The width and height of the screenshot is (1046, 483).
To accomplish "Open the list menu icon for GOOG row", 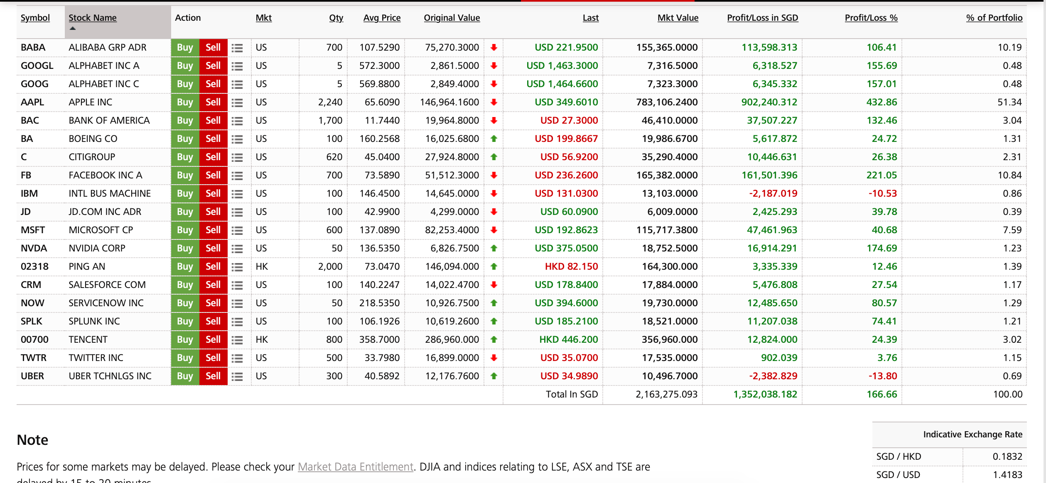I will (x=237, y=84).
